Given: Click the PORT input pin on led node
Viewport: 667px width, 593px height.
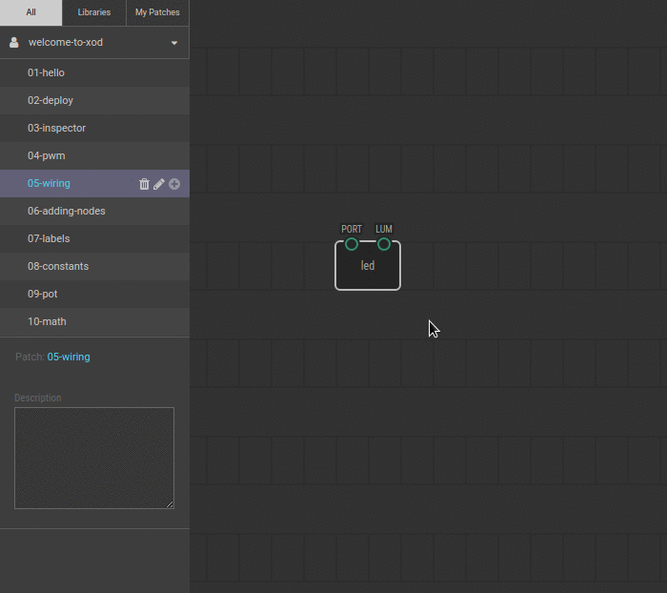Looking at the screenshot, I should point(352,244).
